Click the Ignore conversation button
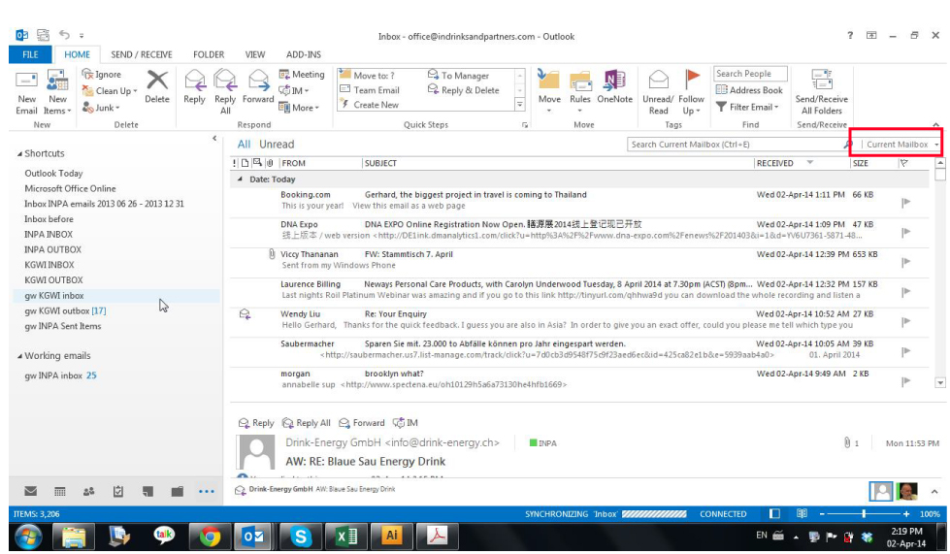The height and width of the screenshot is (554, 950). (x=102, y=74)
